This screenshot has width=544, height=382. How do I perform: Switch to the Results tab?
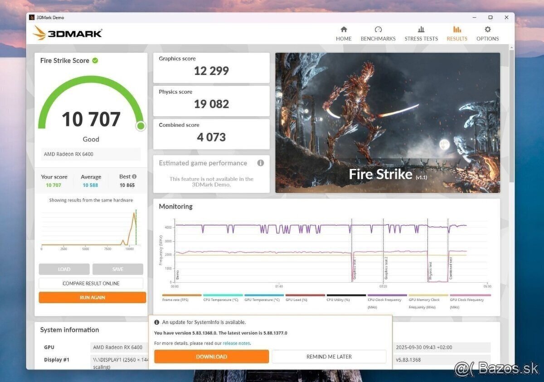tap(457, 39)
